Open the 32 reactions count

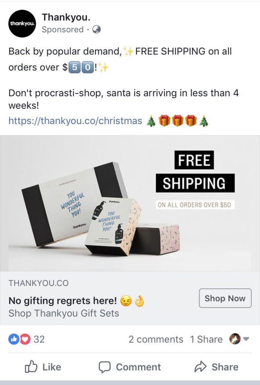[x=39, y=340]
